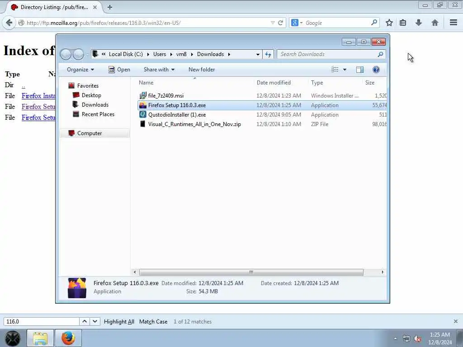Click the large Firefox Setup details thumbnail
This screenshot has width=463, height=347.
(77, 288)
